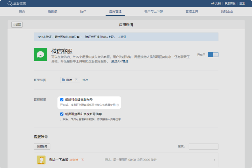Click the 创建帐号 button
The width and height of the screenshot is (252, 168).
[x=42, y=146]
